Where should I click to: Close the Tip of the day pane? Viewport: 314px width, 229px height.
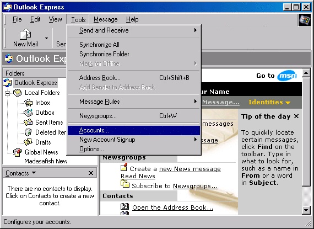click(296, 116)
